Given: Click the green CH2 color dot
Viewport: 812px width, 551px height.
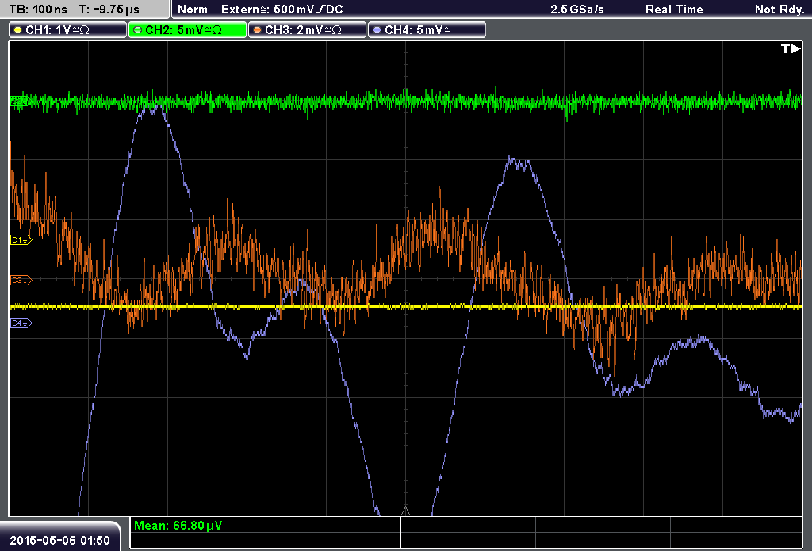Looking at the screenshot, I should tap(138, 30).
